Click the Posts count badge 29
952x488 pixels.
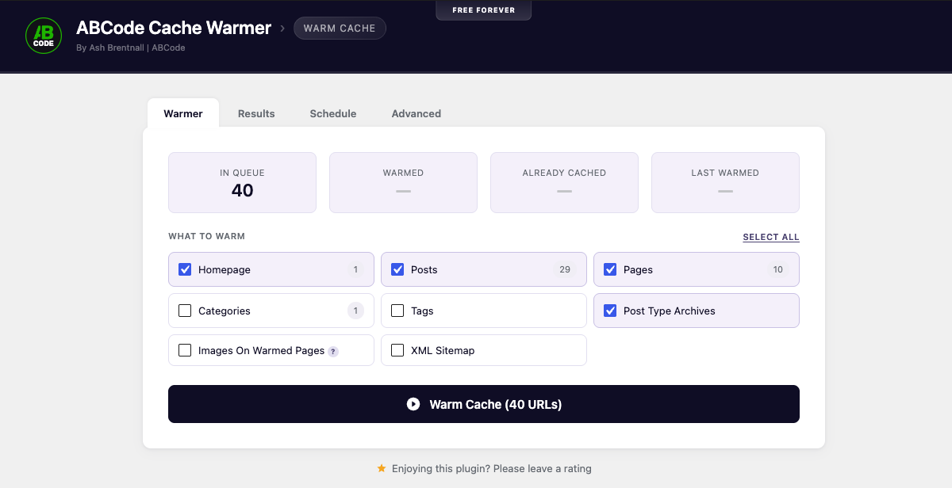tap(565, 269)
